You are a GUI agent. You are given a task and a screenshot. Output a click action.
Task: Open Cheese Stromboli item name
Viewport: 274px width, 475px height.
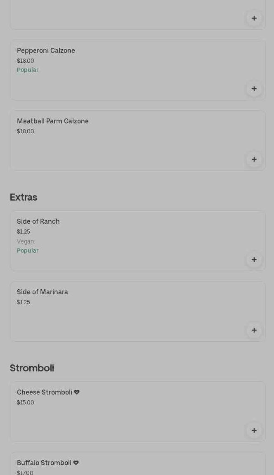[44, 392]
